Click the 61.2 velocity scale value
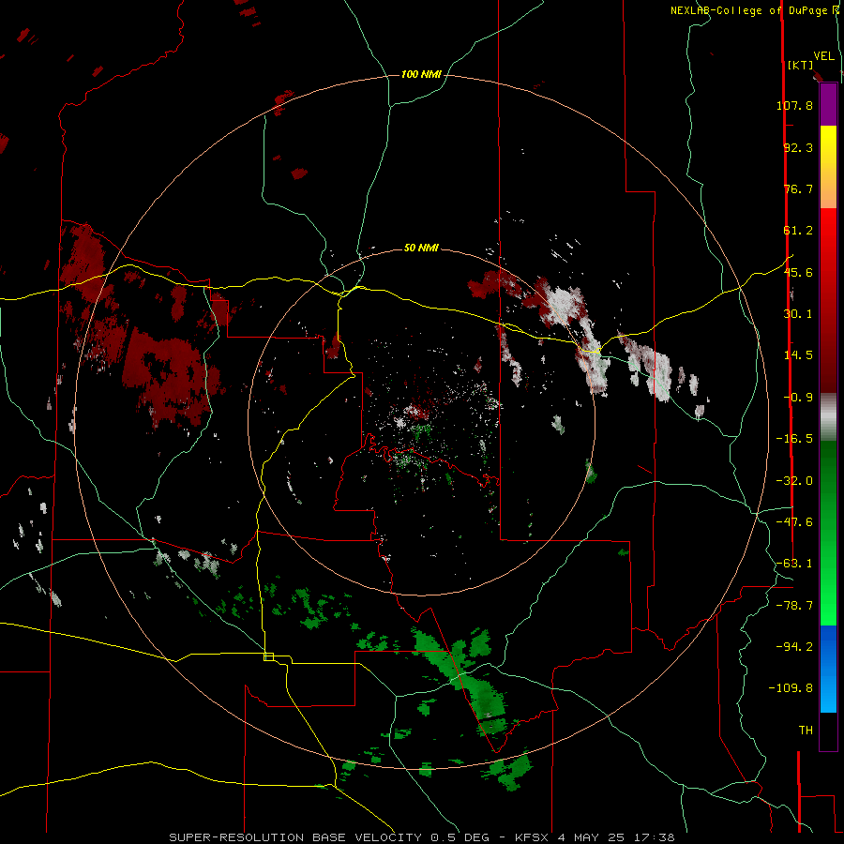Viewport: 844px width, 844px height. 798,231
